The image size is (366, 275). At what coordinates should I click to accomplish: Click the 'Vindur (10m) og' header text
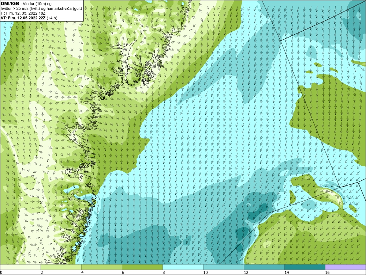pos(37,4)
